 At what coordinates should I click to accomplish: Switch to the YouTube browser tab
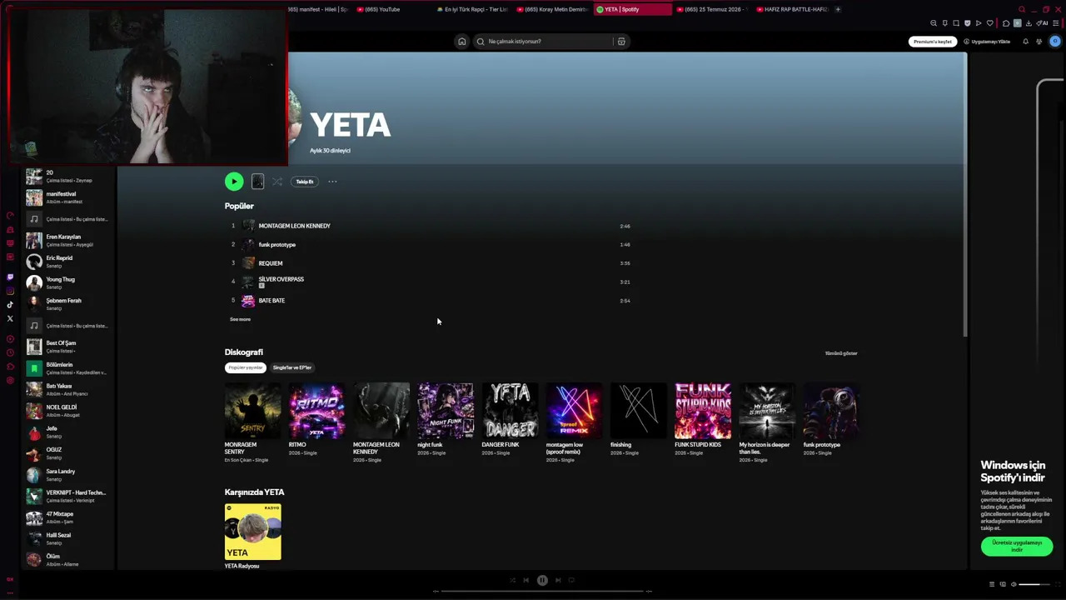391,9
